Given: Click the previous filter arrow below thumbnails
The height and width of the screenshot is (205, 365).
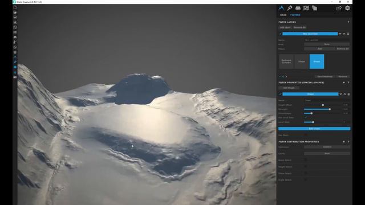Looking at the screenshot, I should click(283, 76).
